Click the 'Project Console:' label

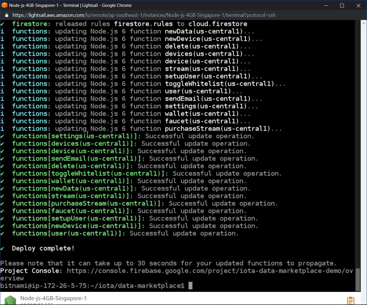pyautogui.click(x=31, y=271)
